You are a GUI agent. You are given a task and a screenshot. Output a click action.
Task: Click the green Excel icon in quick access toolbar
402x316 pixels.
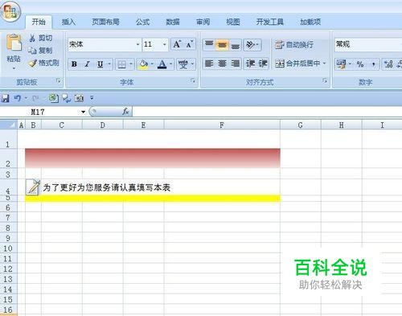tap(53, 98)
